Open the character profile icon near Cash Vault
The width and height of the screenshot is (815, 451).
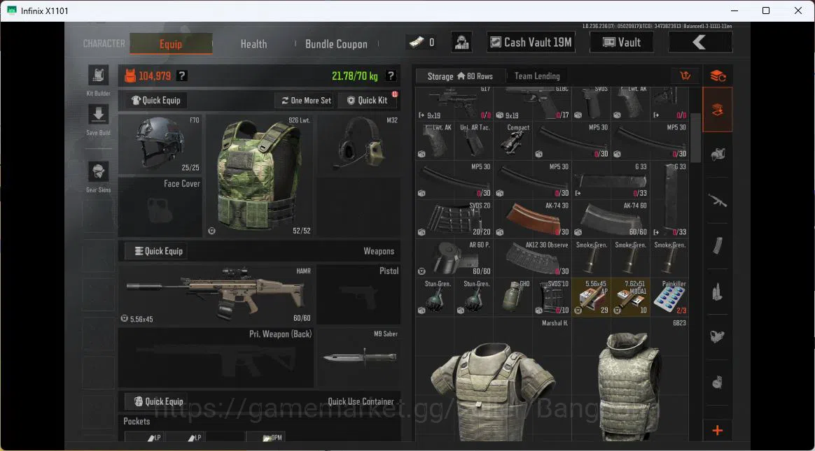click(x=461, y=43)
